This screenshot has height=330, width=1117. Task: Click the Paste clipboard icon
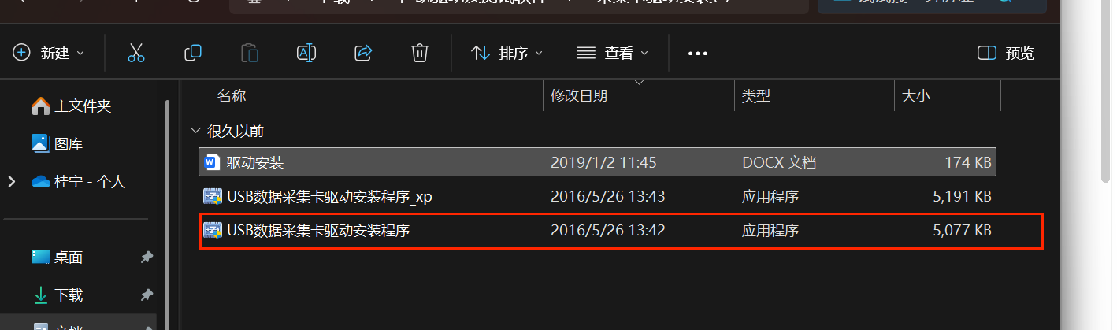pos(250,53)
